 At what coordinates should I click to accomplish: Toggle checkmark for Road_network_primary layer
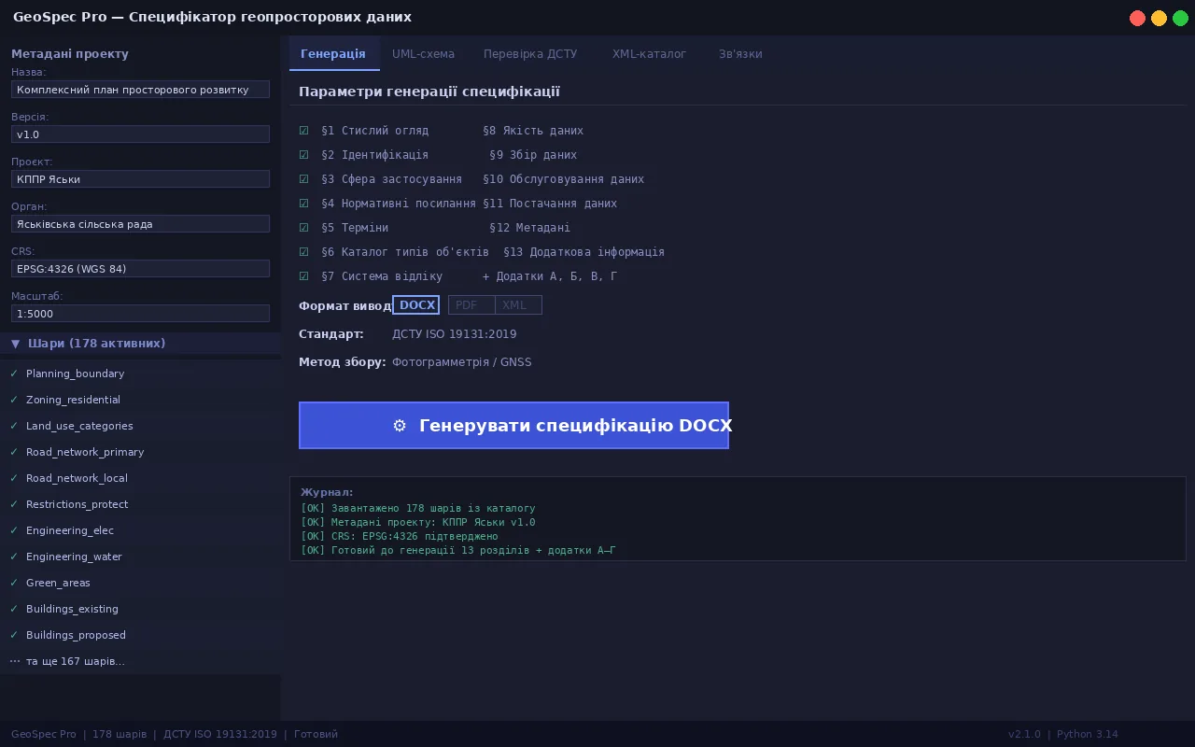(x=14, y=452)
